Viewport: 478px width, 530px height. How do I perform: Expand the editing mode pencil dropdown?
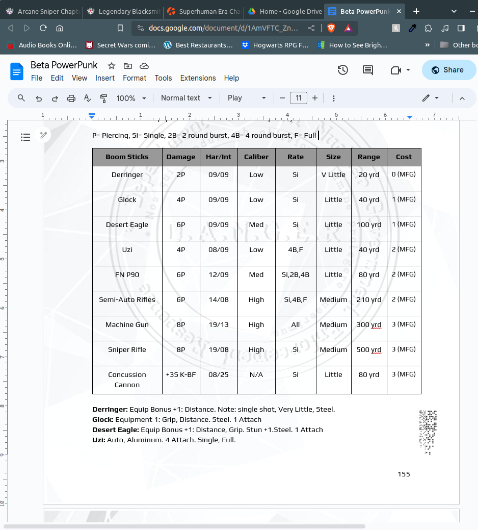(431, 98)
